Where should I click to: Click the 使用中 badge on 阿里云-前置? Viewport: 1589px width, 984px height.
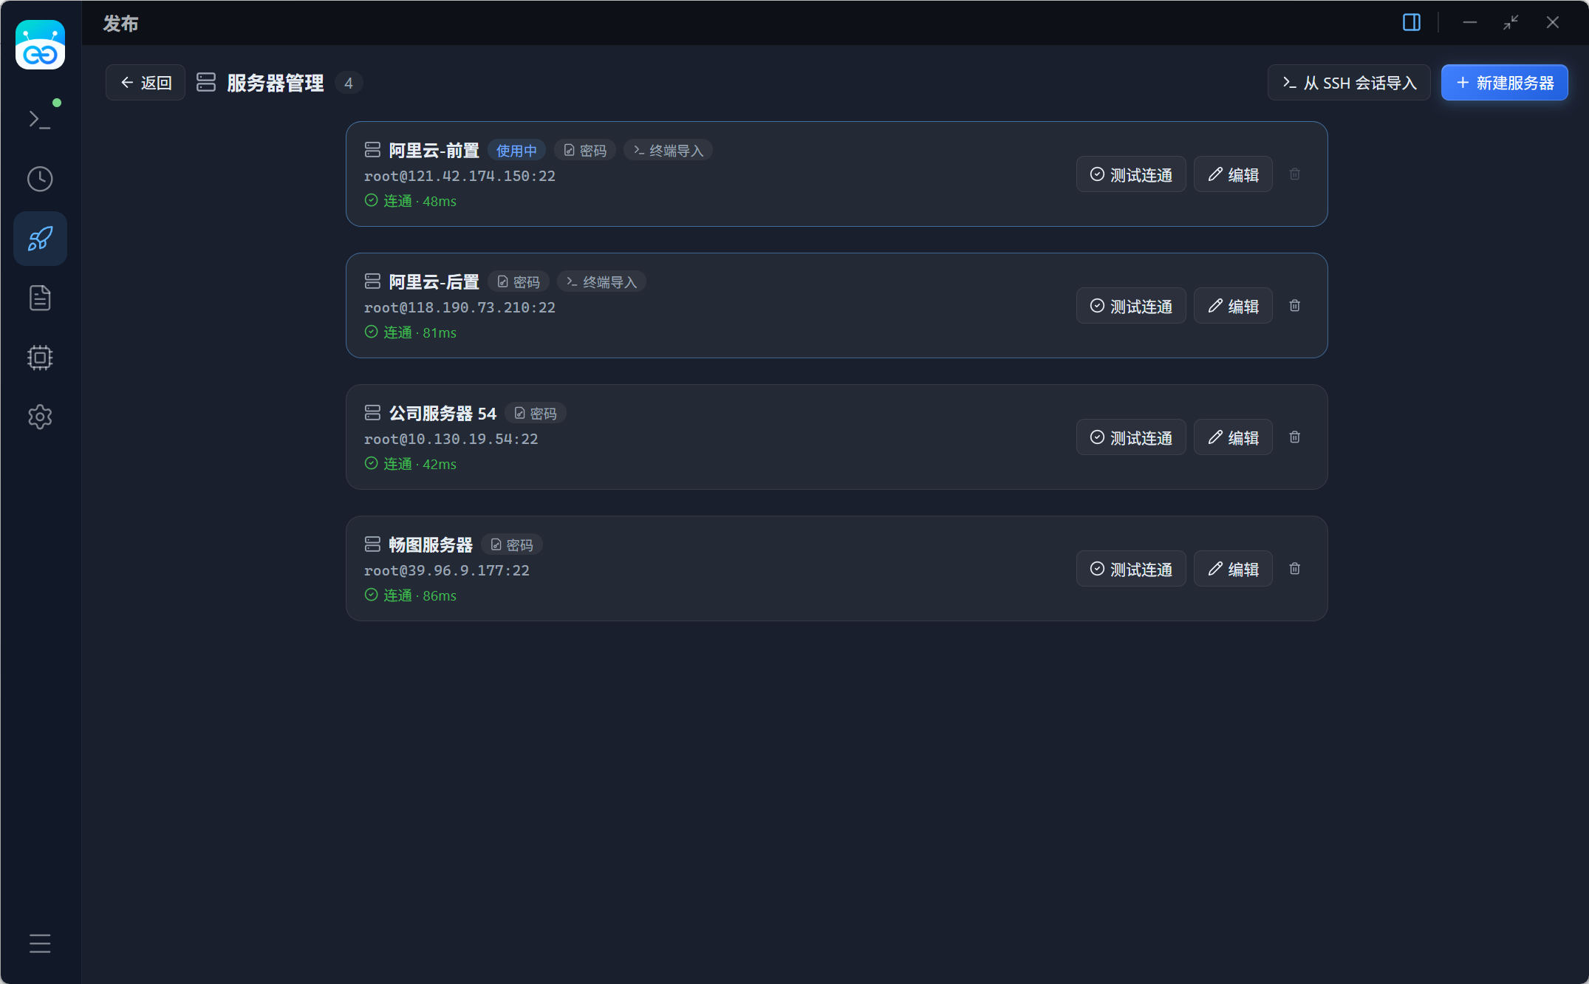(516, 151)
